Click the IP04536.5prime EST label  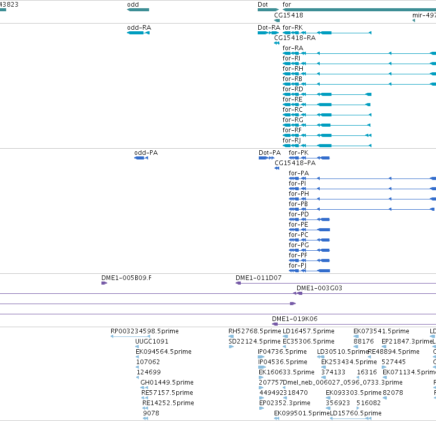tap(282, 362)
